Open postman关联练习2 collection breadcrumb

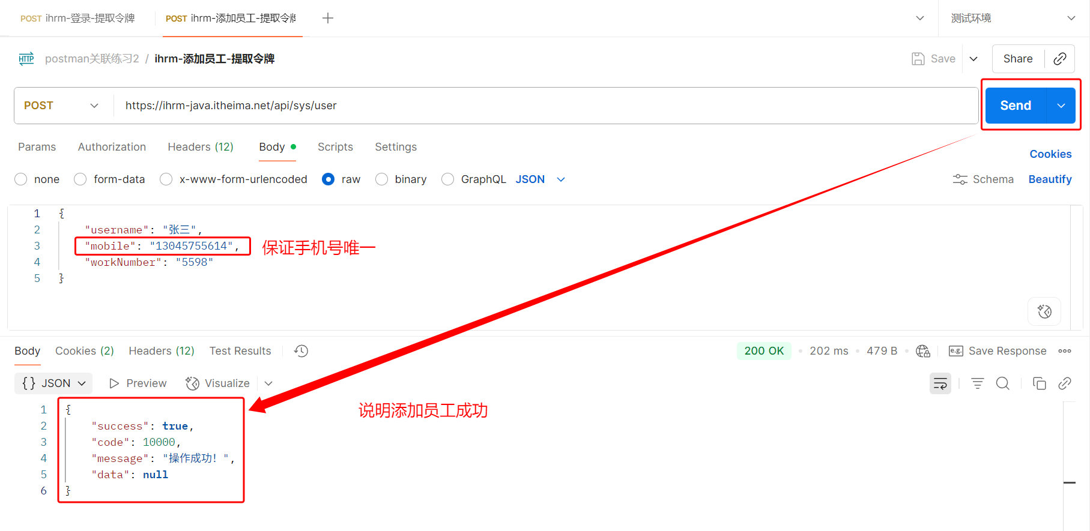[92, 59]
